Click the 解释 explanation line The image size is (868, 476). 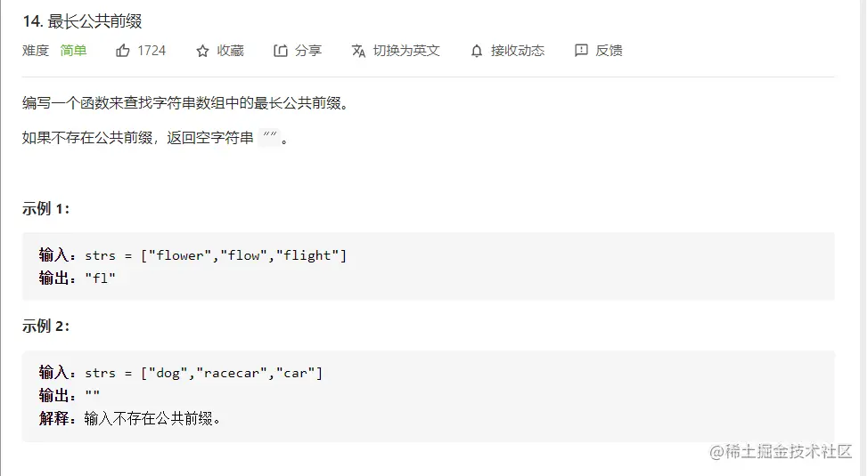129,418
